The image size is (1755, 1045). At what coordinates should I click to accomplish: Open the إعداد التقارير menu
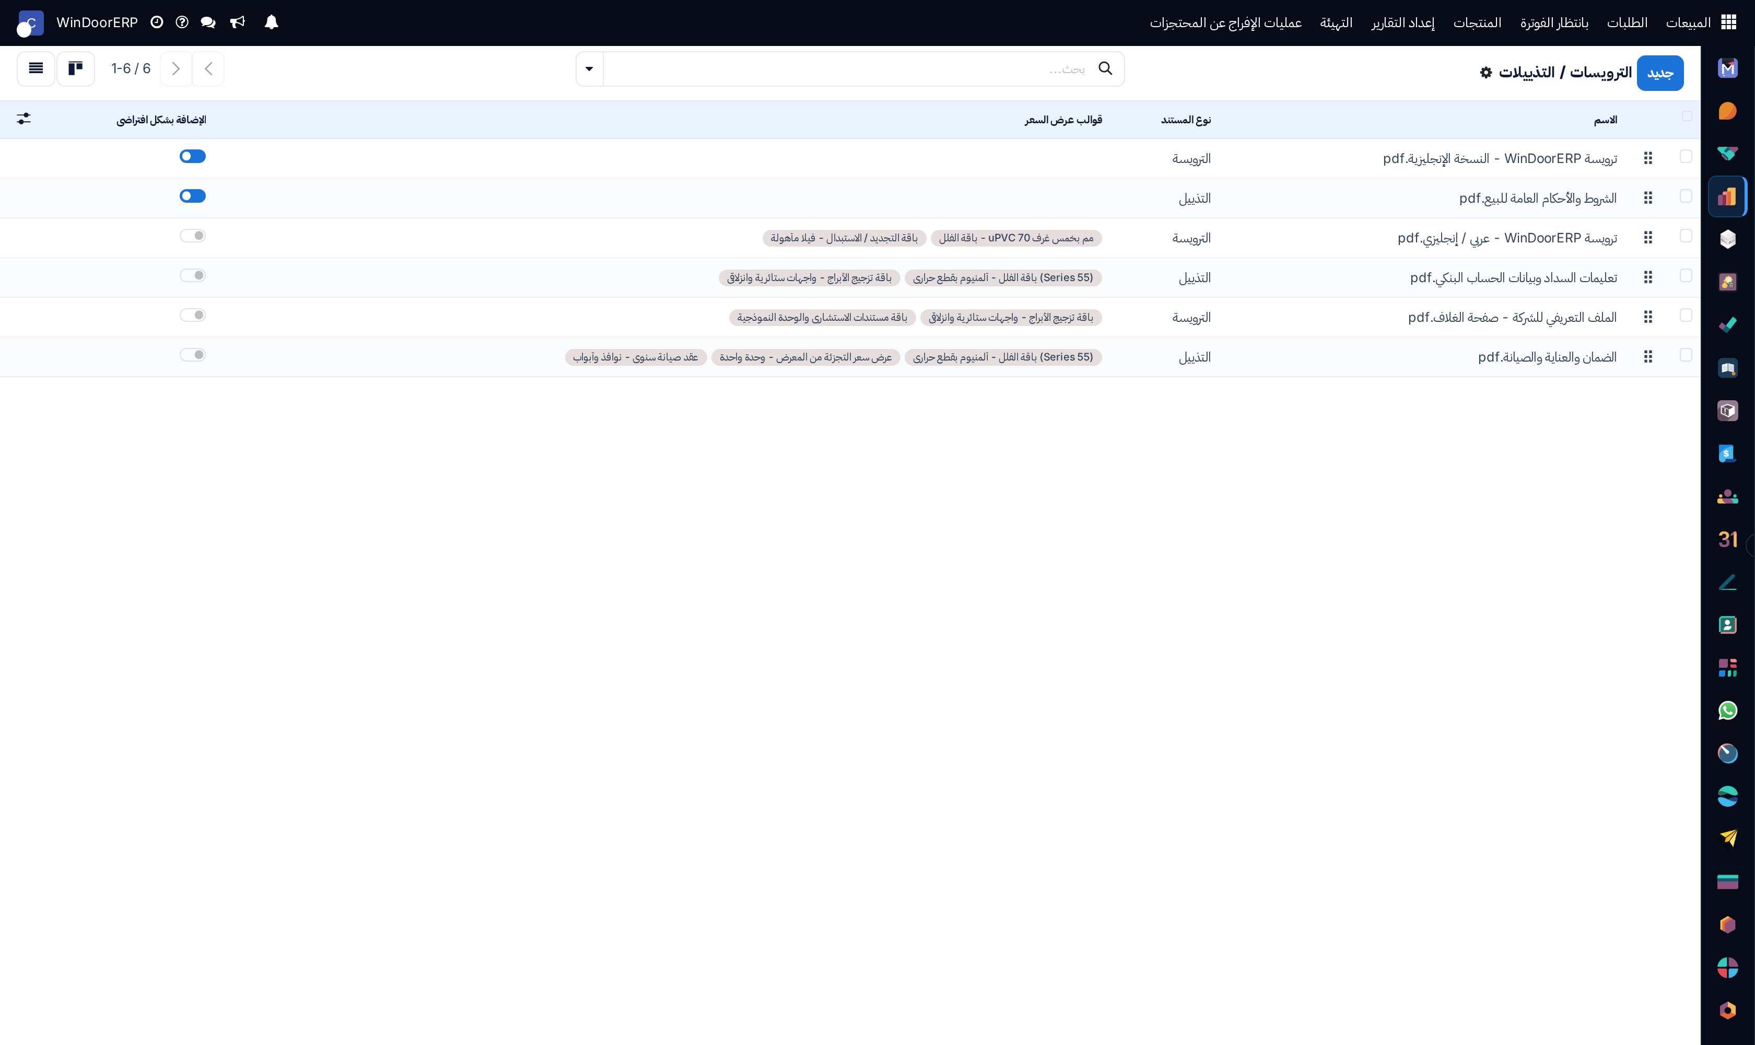1402,22
